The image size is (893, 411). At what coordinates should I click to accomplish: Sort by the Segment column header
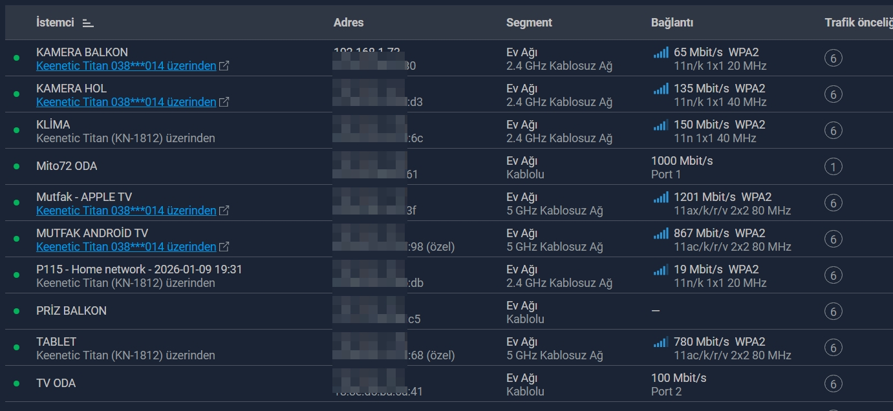(x=529, y=23)
